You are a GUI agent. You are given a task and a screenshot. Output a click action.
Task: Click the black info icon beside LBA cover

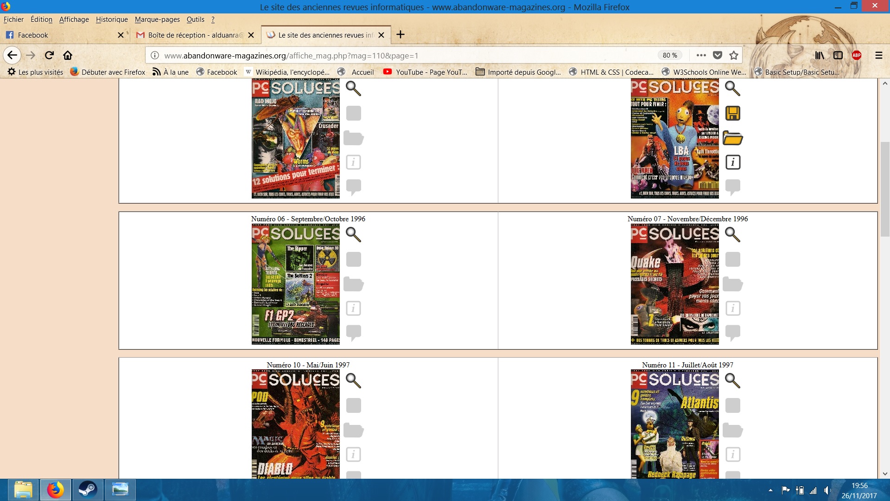(732, 162)
